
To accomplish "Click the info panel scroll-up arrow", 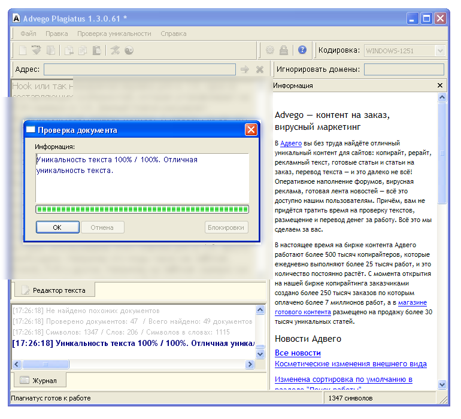I will (442, 98).
